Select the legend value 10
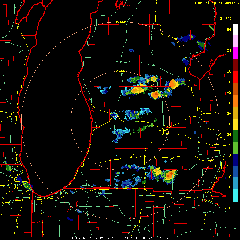 click(229, 177)
